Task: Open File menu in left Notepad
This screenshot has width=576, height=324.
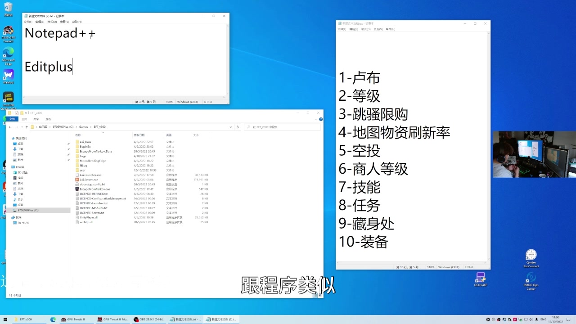Action: 28,22
